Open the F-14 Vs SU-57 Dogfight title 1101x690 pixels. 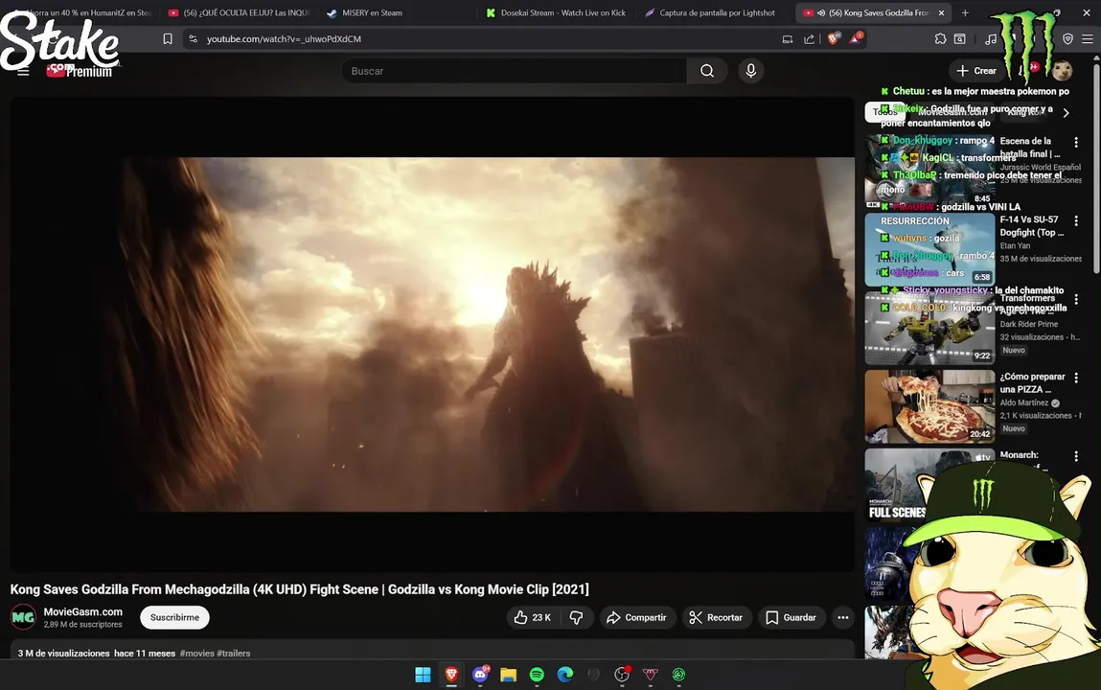[1031, 226]
